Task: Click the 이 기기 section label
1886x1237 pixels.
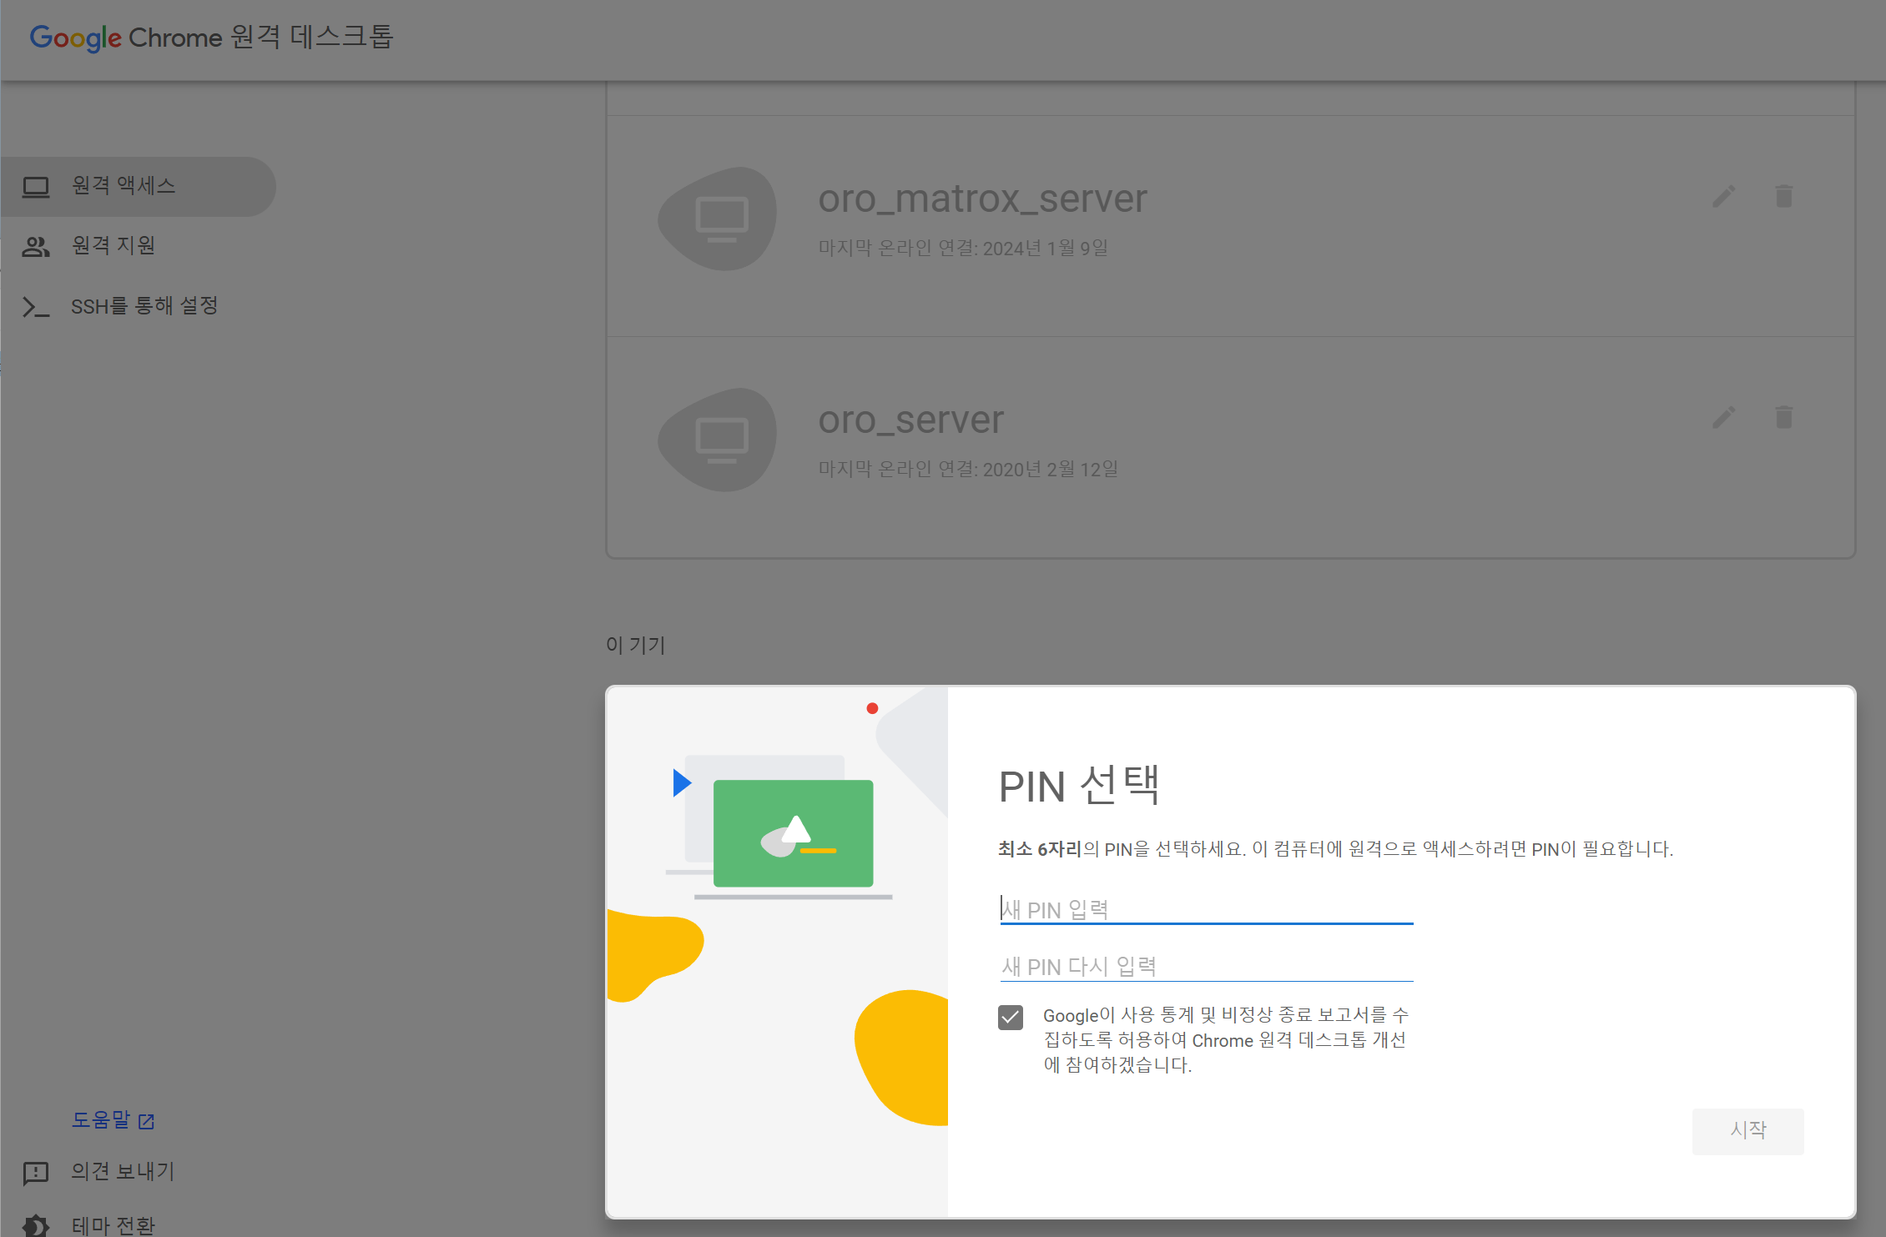Action: pyautogui.click(x=635, y=645)
